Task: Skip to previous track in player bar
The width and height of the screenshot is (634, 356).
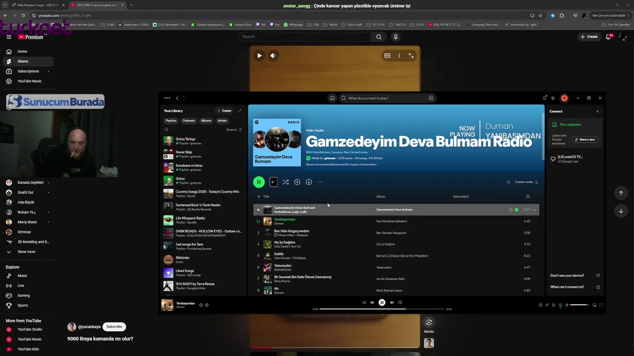Action: [372, 303]
